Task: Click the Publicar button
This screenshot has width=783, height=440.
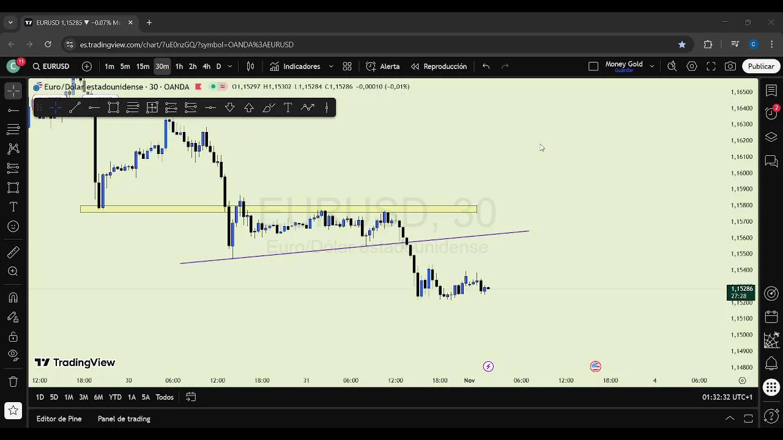Action: point(761,66)
